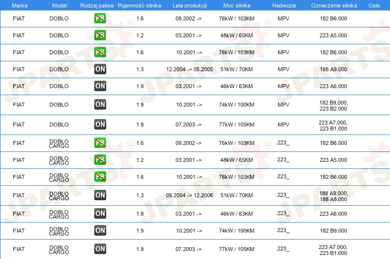390x259 pixels.
Task: Select '46kW / 63KM' in the DOBLO CARGO row
Action: [236, 214]
